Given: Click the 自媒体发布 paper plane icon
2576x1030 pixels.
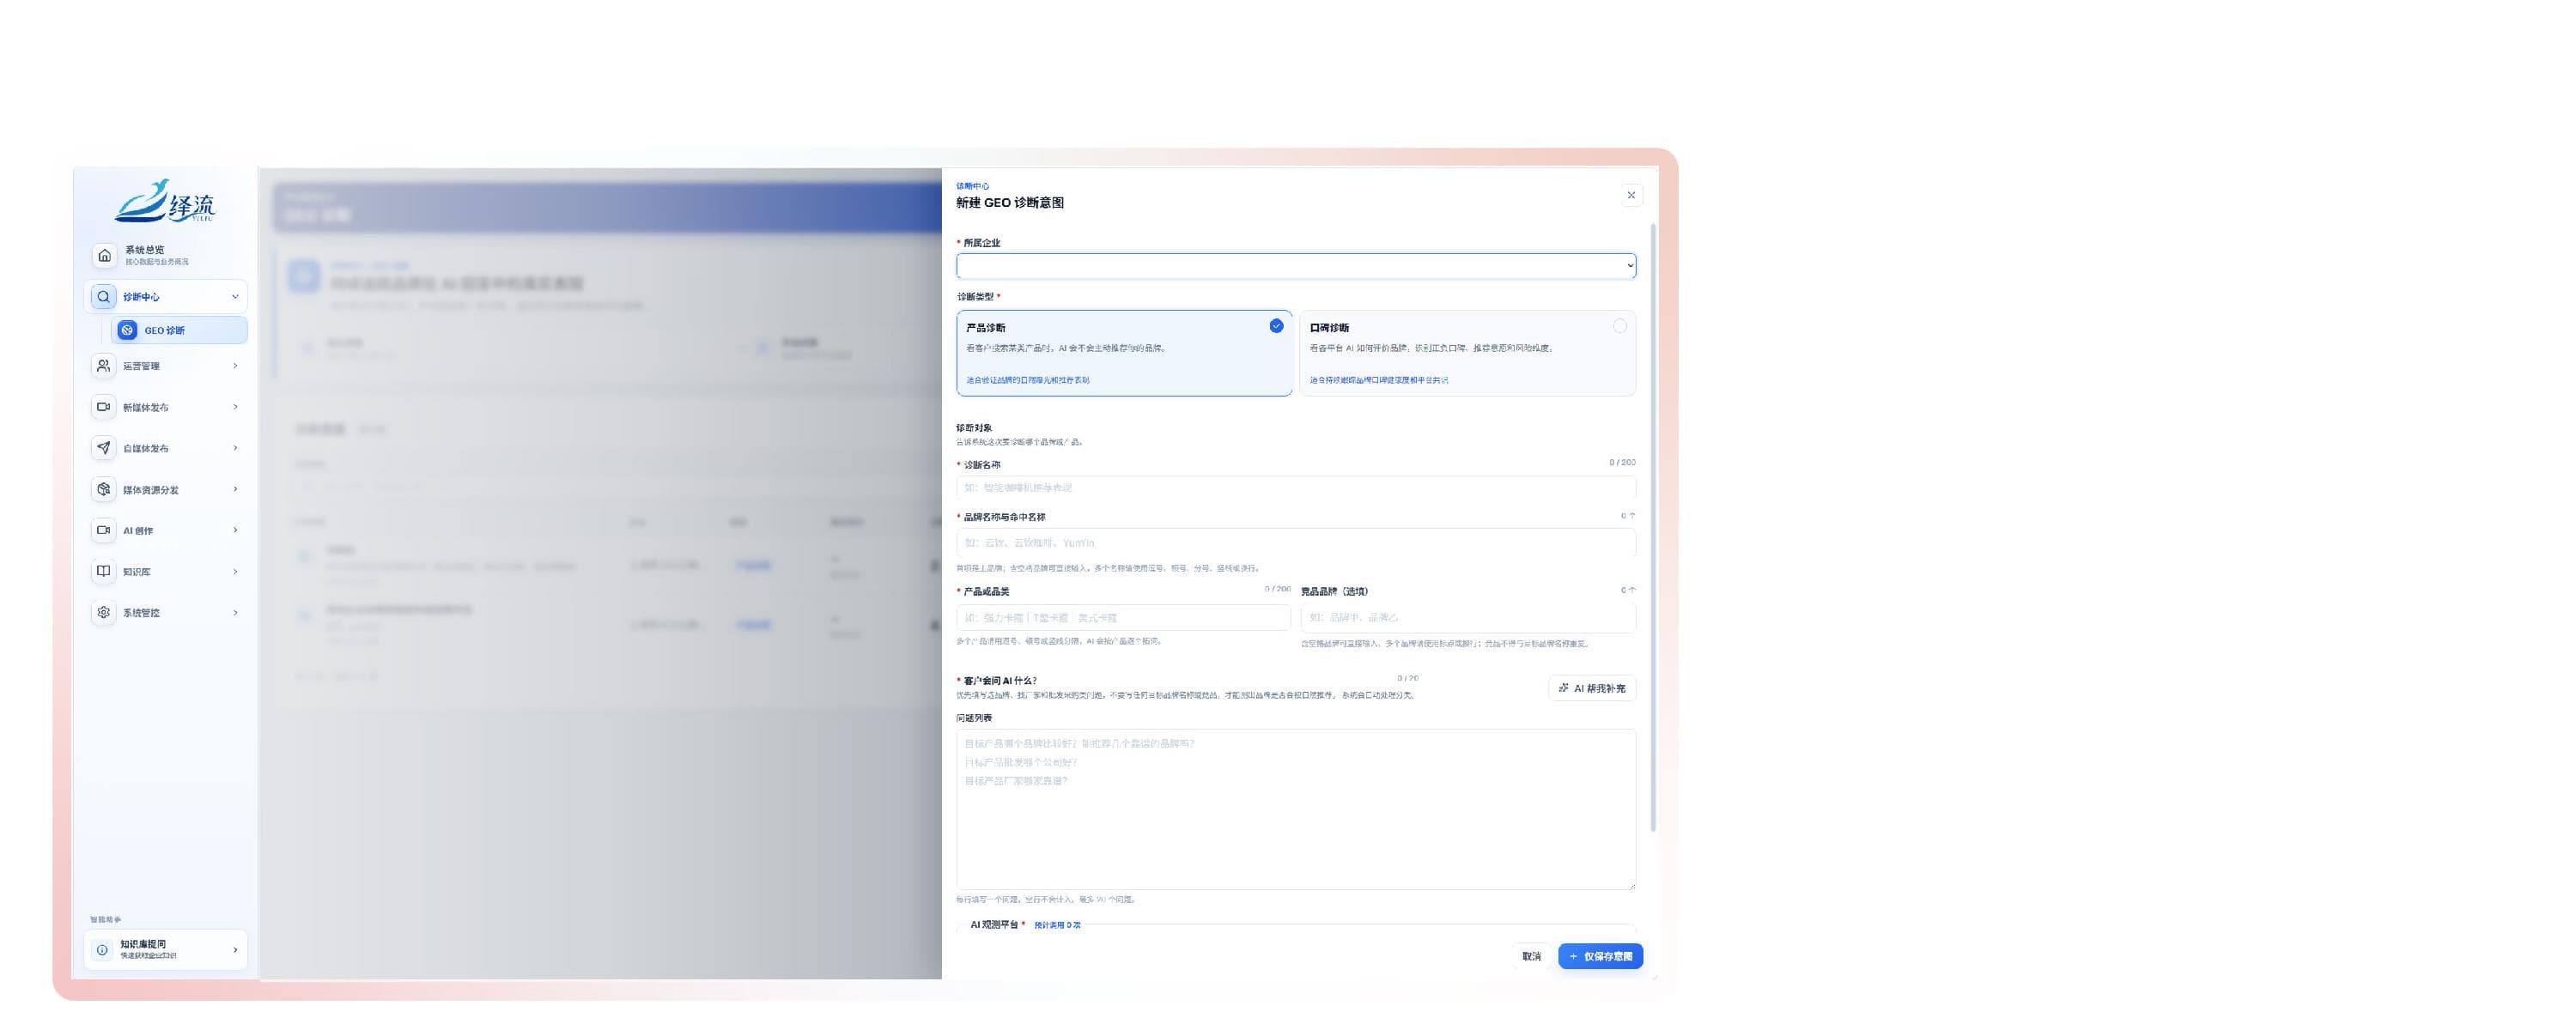Looking at the screenshot, I should [x=103, y=448].
